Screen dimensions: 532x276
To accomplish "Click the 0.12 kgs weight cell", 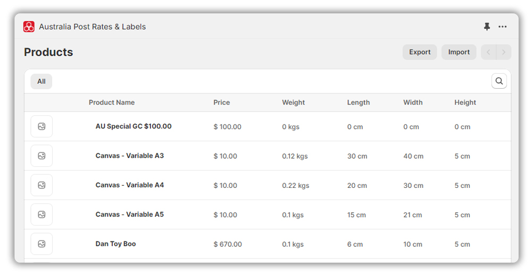I will 295,156.
